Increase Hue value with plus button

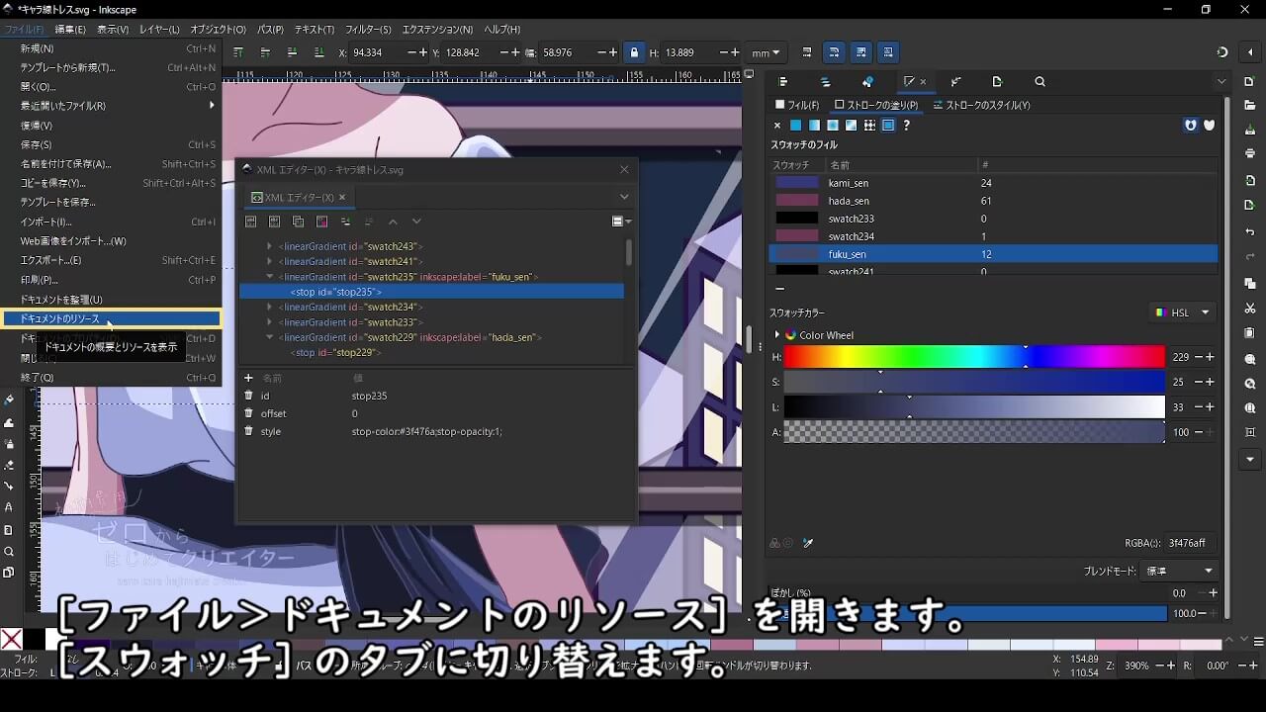point(1211,357)
